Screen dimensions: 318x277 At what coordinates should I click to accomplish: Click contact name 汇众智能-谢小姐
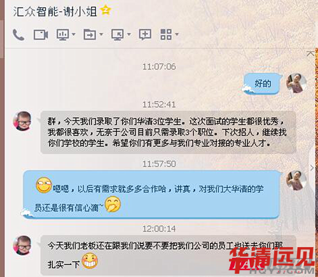[x=55, y=11]
